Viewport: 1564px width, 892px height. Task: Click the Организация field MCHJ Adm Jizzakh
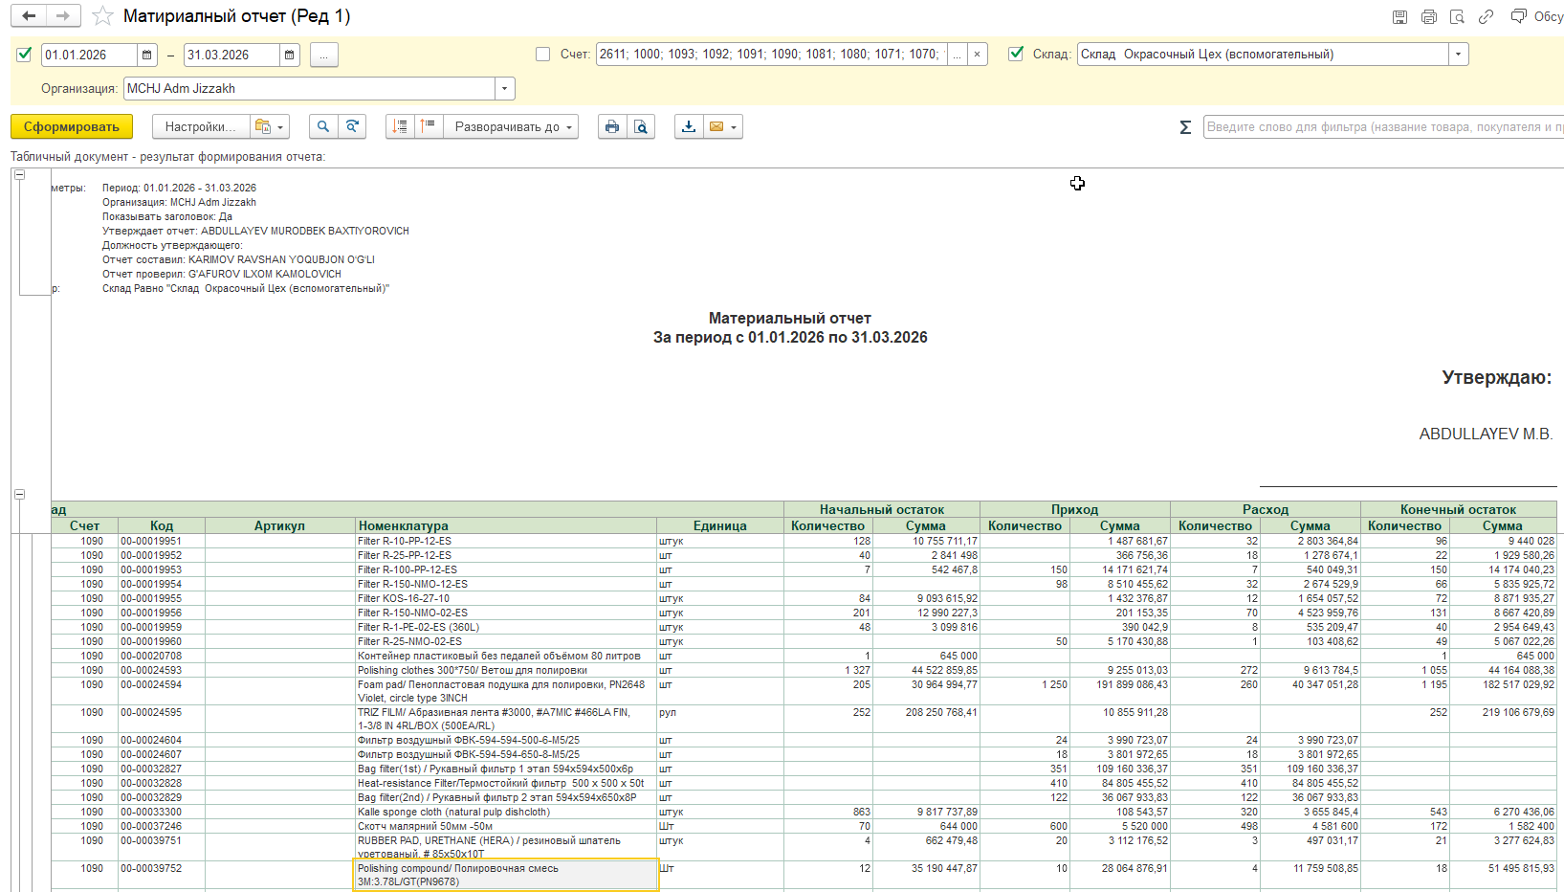(310, 89)
